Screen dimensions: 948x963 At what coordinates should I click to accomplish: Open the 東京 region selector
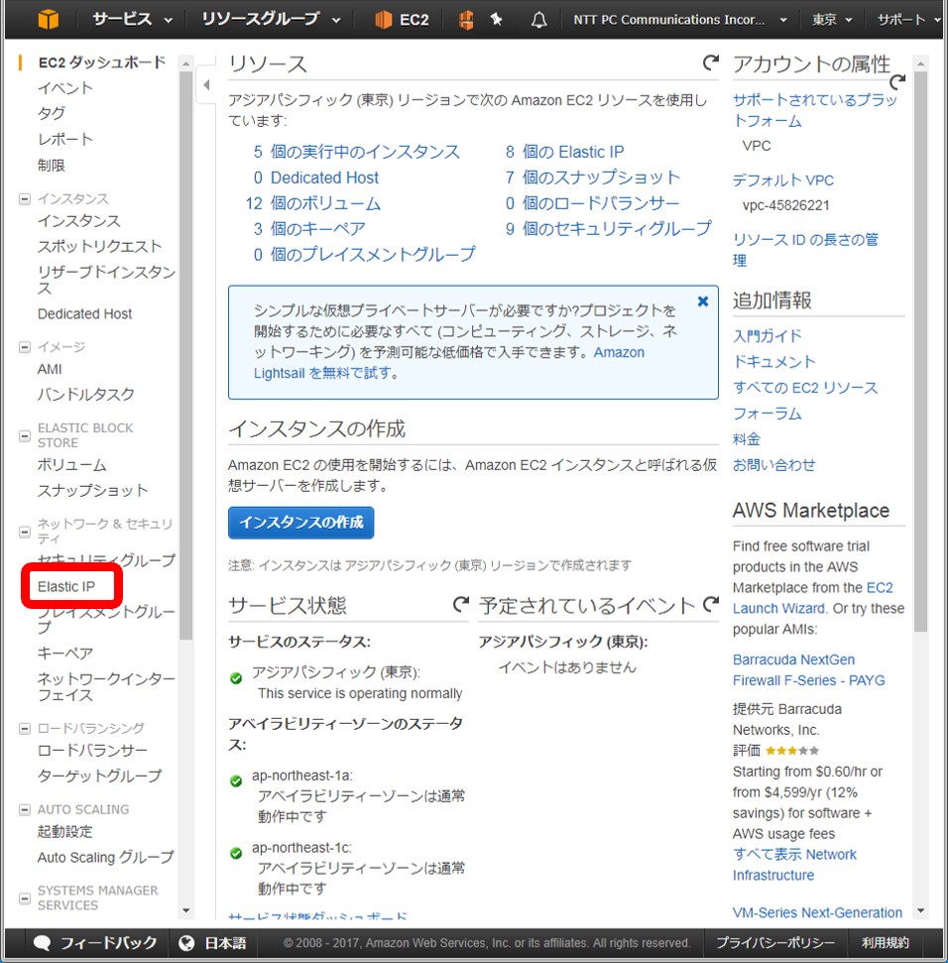coord(832,20)
